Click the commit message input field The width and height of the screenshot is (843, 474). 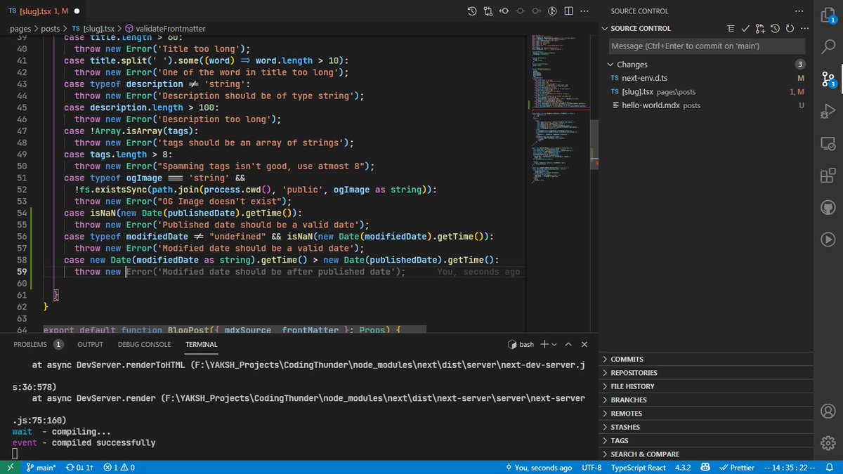coord(707,46)
